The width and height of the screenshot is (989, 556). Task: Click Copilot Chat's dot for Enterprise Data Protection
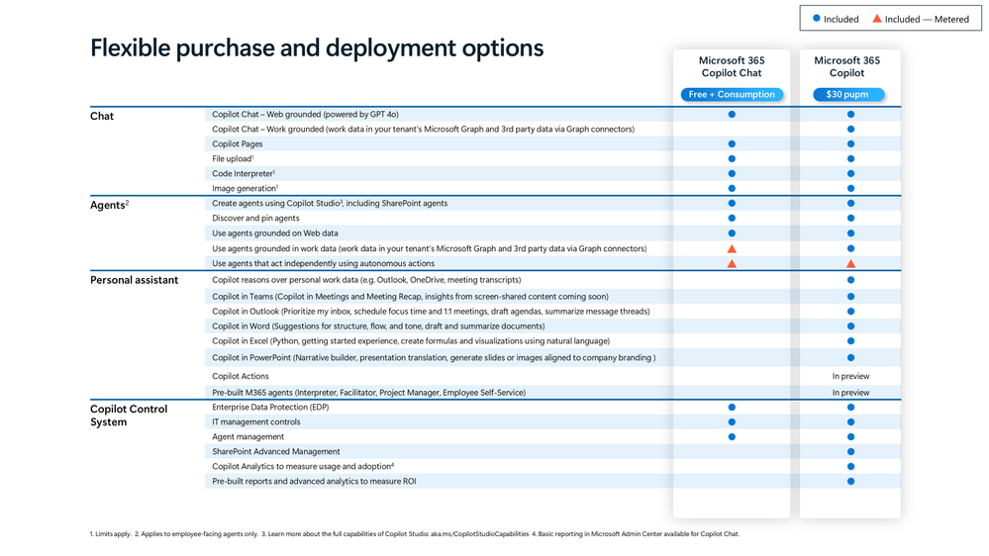pyautogui.click(x=732, y=408)
